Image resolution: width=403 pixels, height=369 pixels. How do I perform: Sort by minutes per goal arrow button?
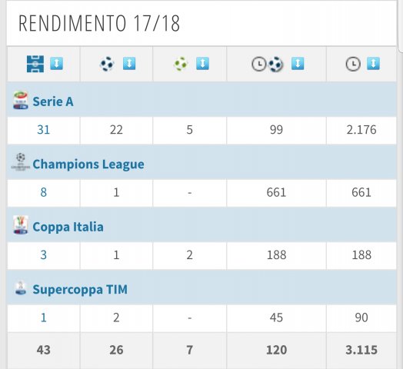click(298, 64)
